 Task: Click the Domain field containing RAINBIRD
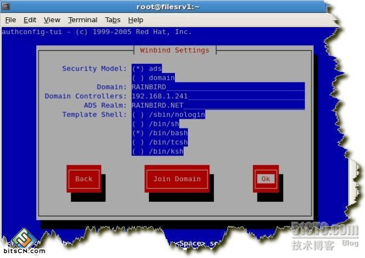click(218, 87)
